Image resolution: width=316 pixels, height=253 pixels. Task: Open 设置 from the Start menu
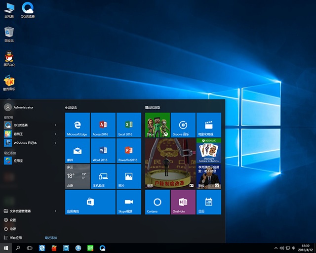(x=13, y=220)
